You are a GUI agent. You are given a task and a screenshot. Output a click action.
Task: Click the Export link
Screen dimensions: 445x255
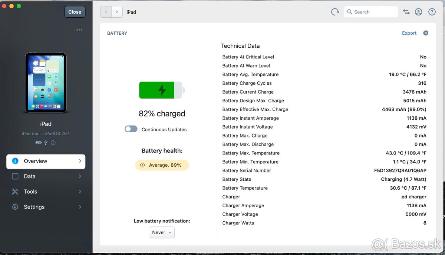point(409,33)
